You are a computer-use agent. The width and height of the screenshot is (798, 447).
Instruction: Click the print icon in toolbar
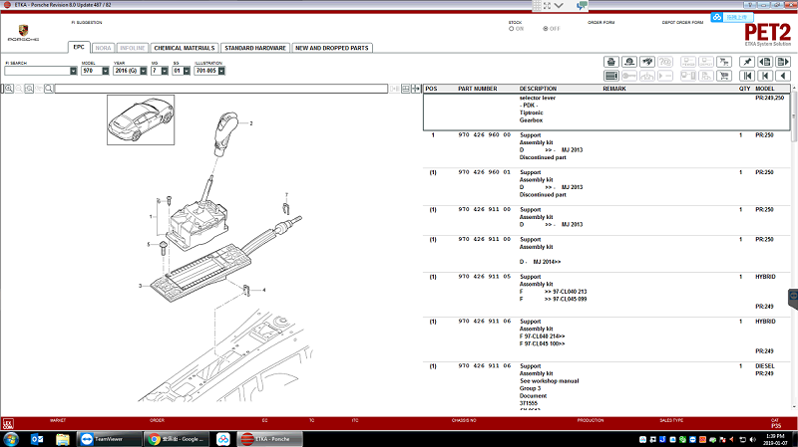tap(611, 62)
